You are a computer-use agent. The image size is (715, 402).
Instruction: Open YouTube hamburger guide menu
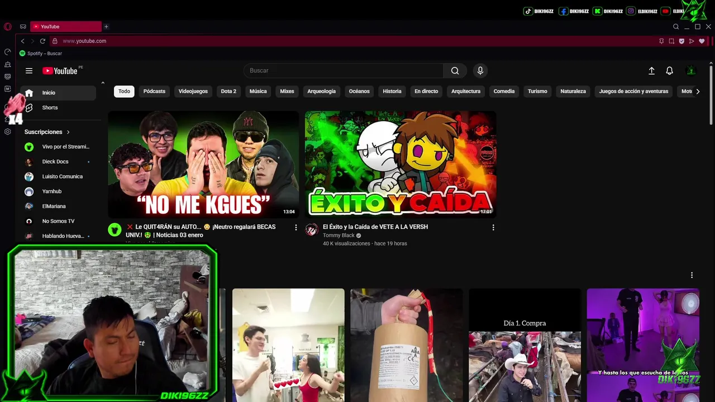29,70
